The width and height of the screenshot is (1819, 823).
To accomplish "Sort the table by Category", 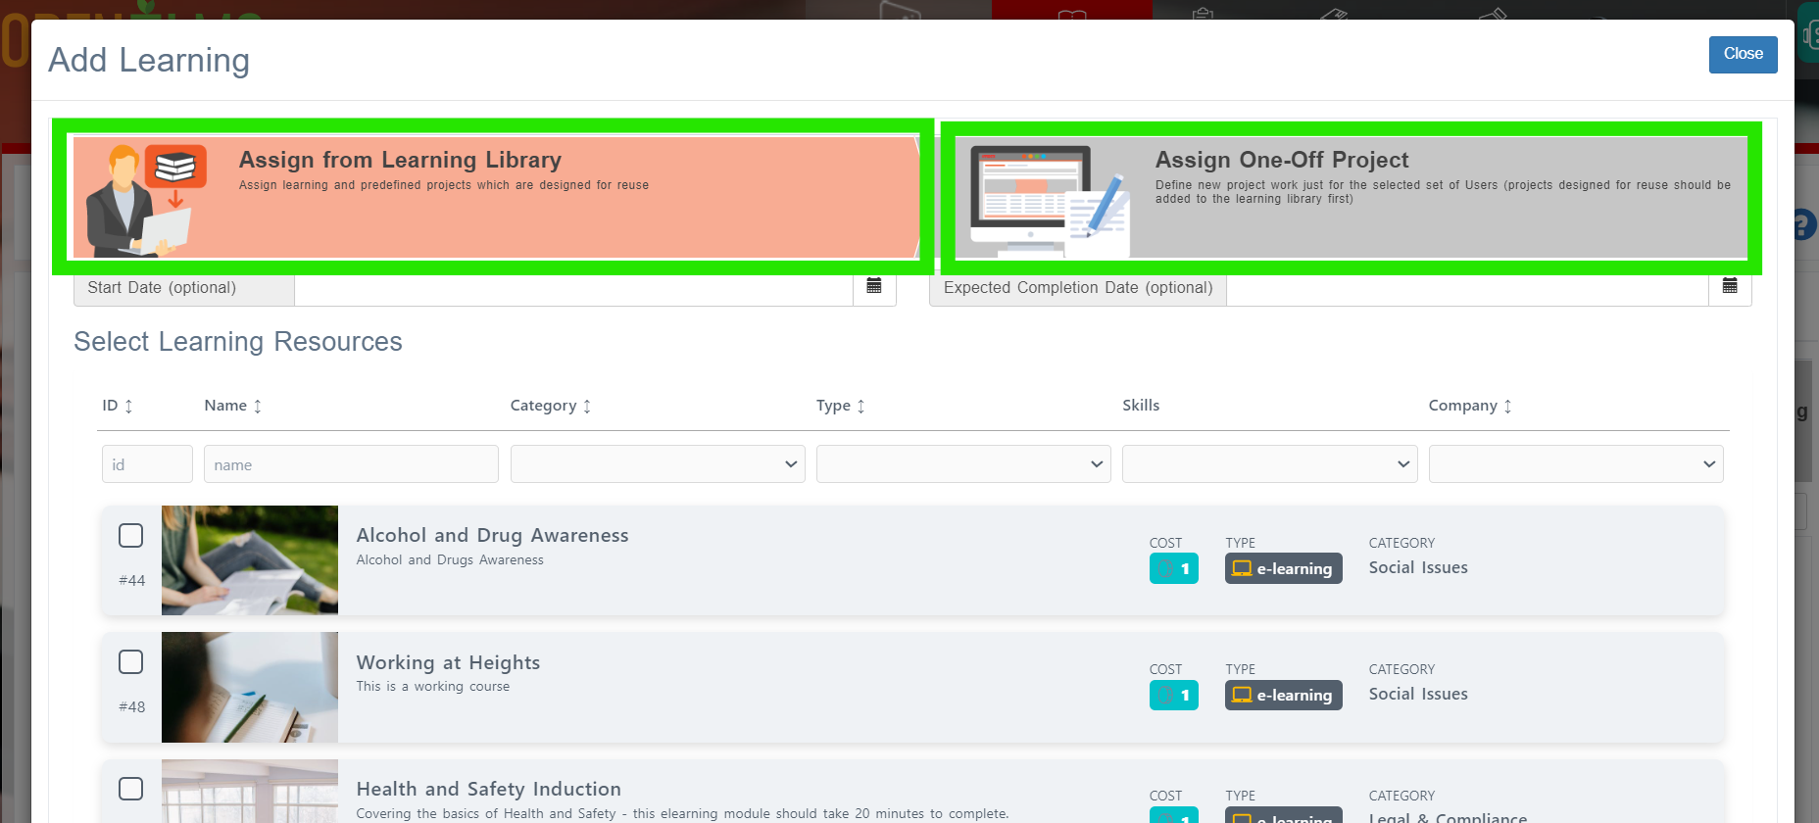I will pos(551,406).
